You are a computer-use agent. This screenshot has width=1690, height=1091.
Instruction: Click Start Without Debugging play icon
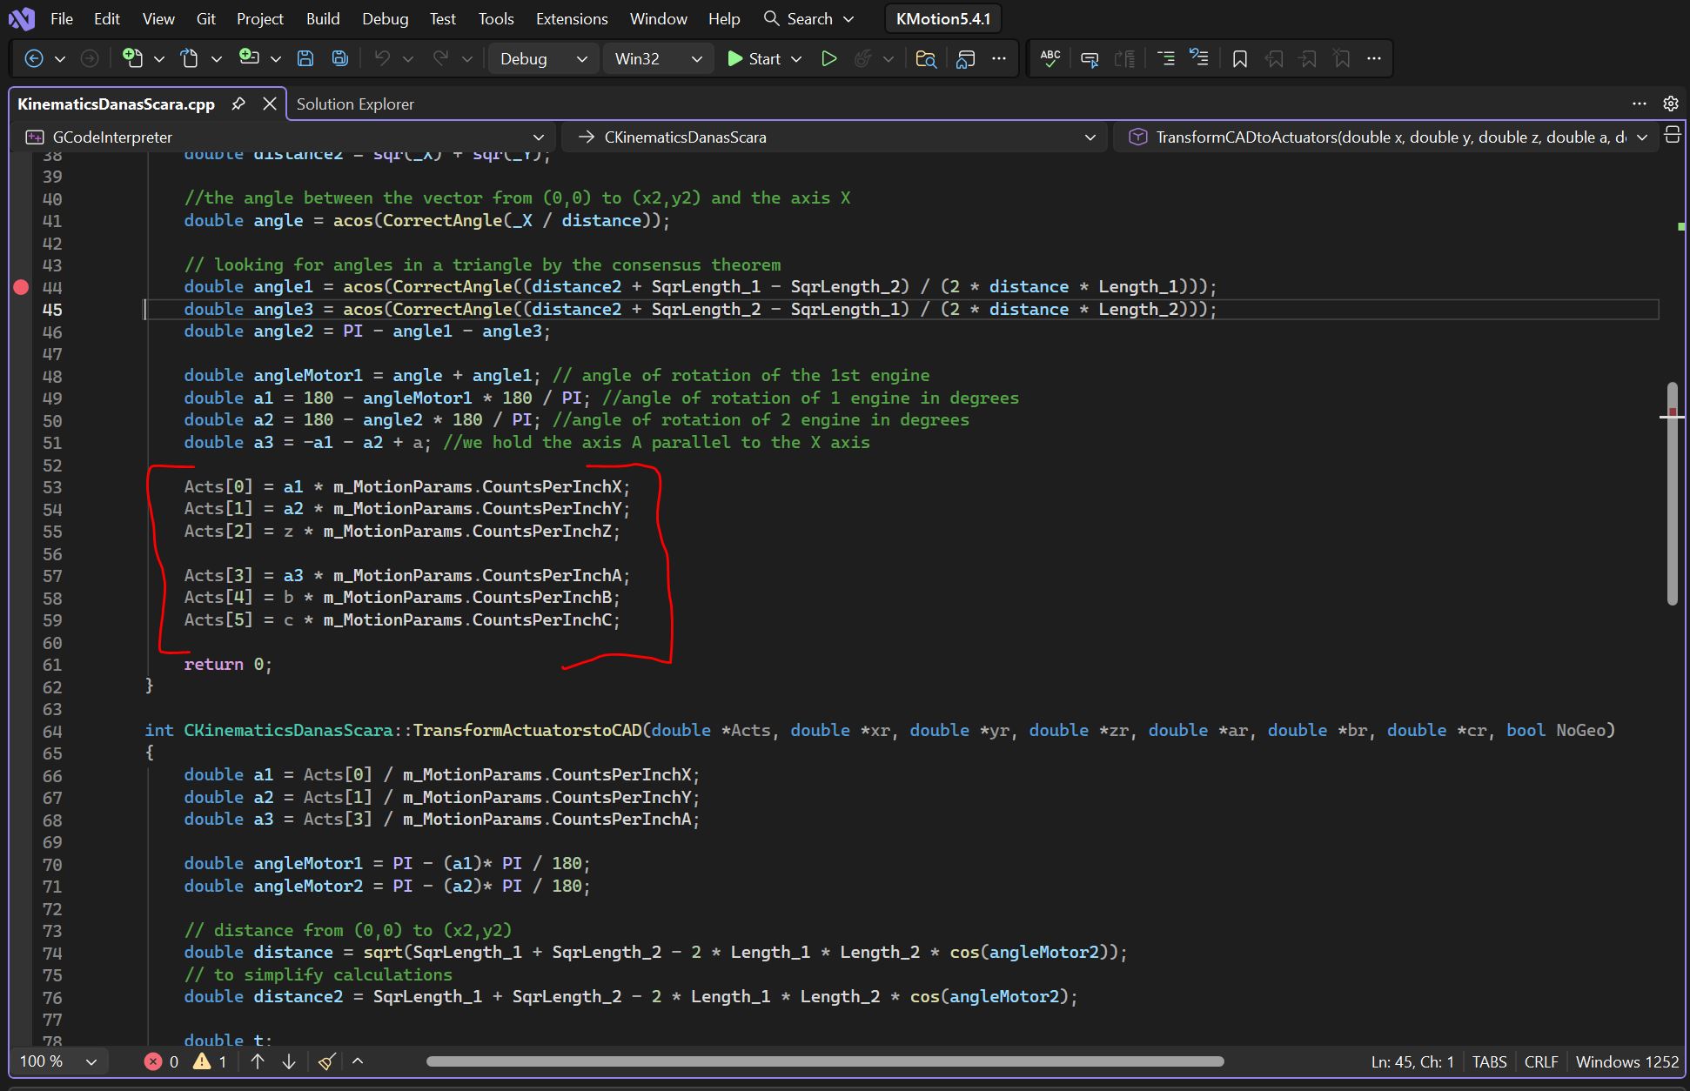click(x=828, y=58)
